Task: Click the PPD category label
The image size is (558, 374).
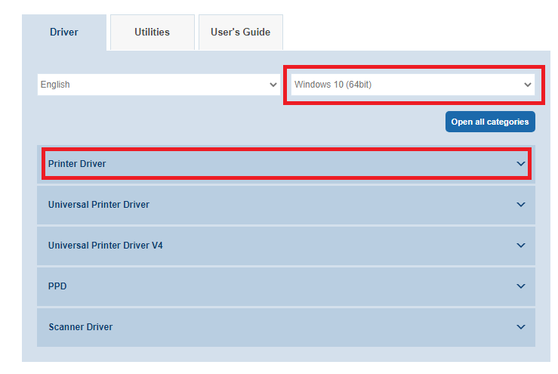Action: coord(57,286)
